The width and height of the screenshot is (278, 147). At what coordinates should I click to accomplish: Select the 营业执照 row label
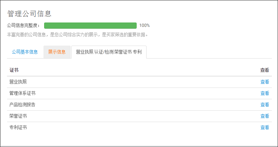(18, 82)
